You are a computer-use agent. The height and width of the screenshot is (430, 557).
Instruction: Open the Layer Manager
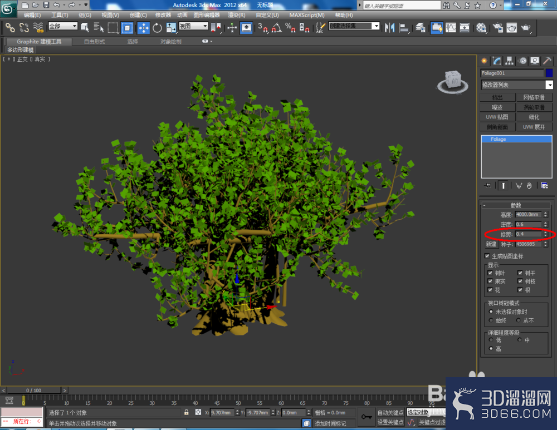pos(420,27)
